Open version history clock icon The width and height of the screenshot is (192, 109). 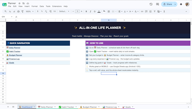[151, 4]
